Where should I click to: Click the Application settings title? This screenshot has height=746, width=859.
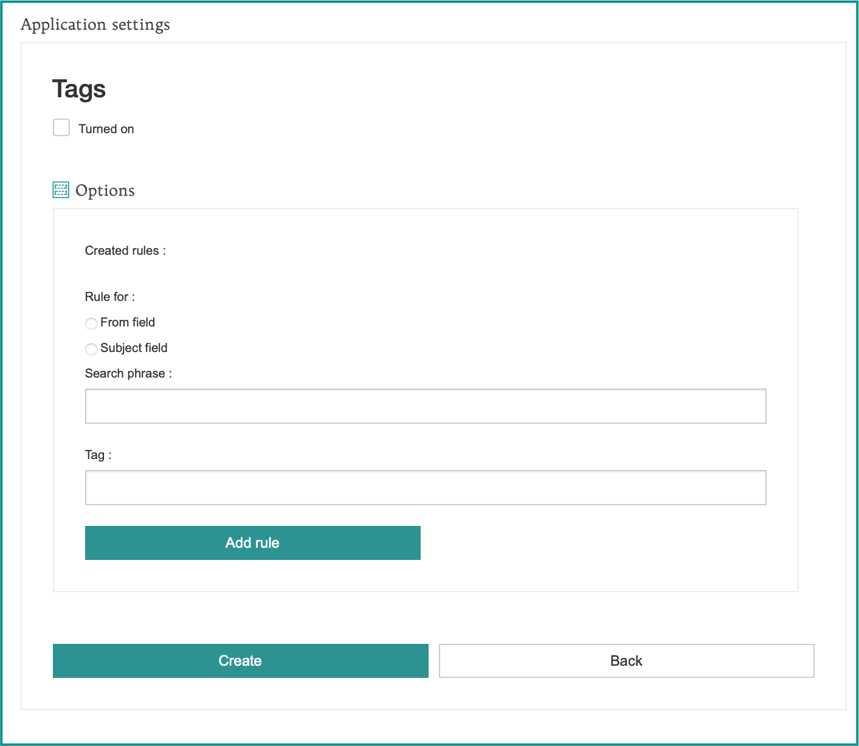(95, 25)
